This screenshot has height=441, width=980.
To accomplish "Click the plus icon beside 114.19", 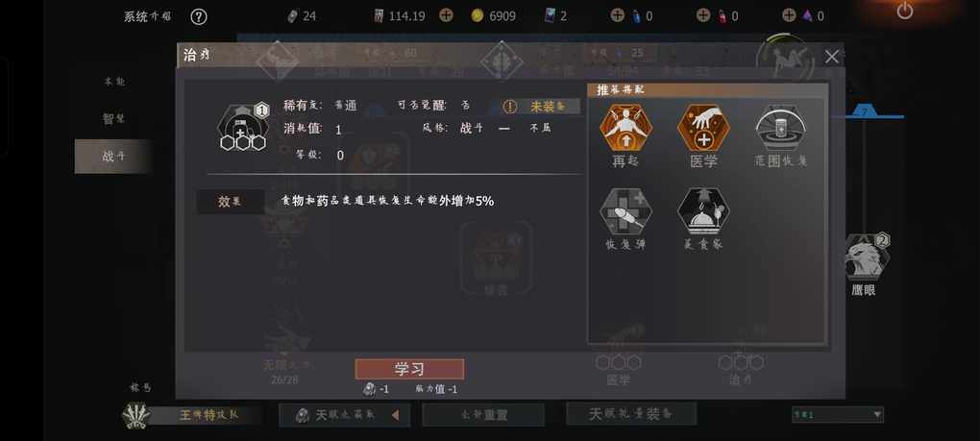I will click(446, 15).
